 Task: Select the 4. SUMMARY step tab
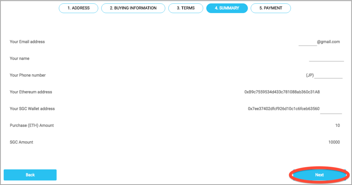point(227,8)
